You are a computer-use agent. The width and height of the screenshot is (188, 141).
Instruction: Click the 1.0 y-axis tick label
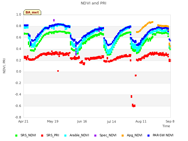(x=19, y=14)
